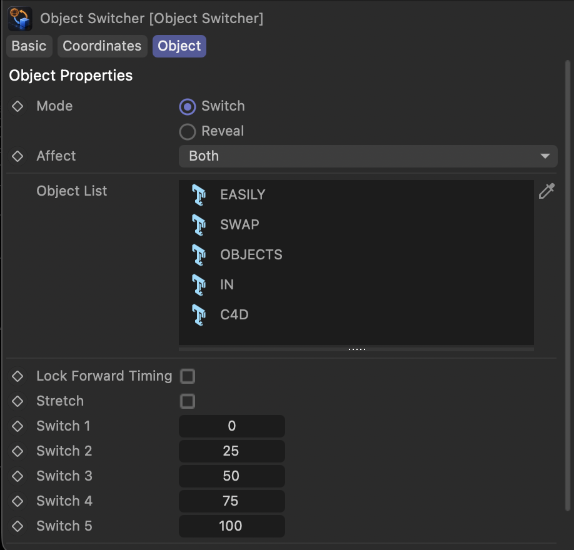The height and width of the screenshot is (550, 574).
Task: Click the Stretch keyframe diamond
Action: point(18,401)
